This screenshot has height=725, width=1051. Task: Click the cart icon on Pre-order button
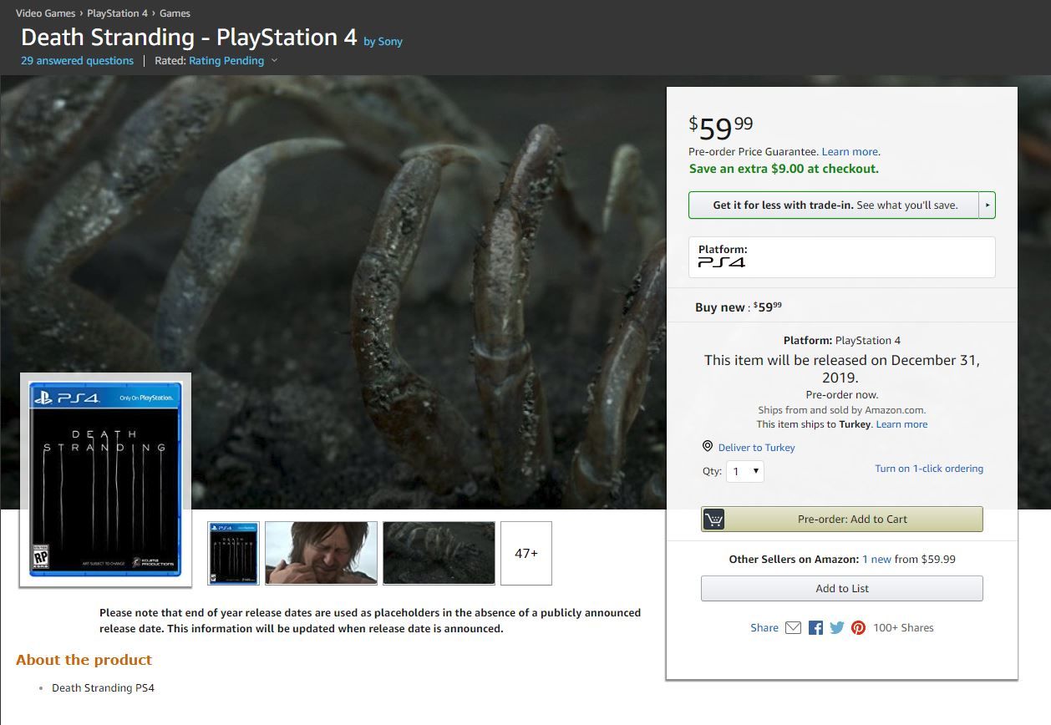pos(713,519)
